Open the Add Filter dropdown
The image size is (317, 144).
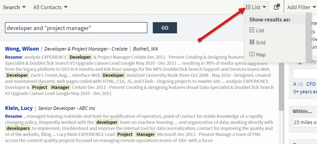tap(302, 7)
